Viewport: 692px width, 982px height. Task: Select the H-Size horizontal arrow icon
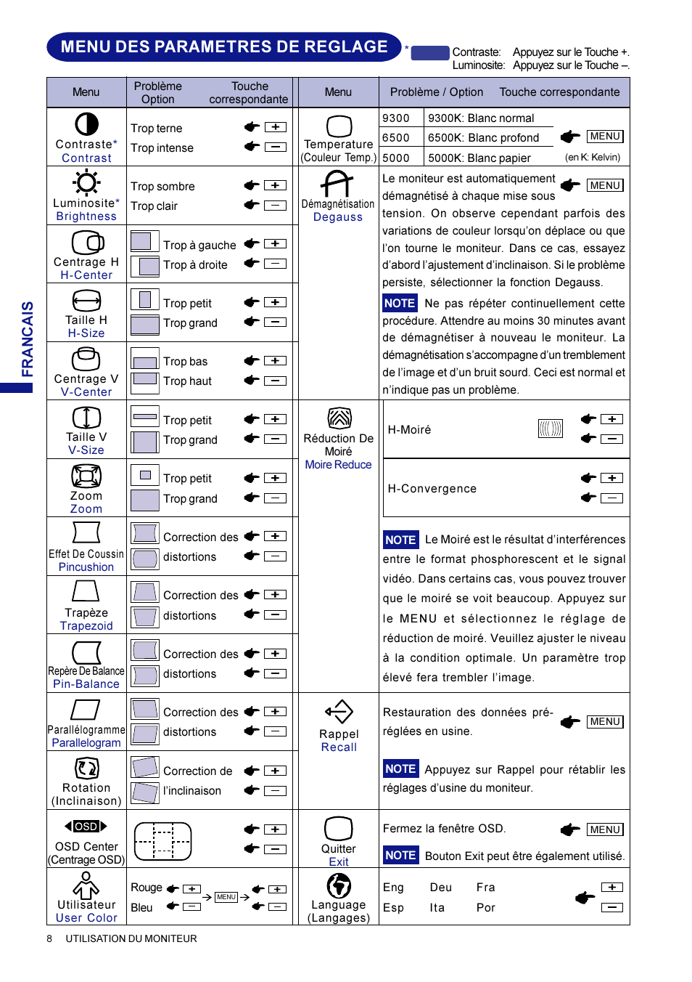point(86,300)
